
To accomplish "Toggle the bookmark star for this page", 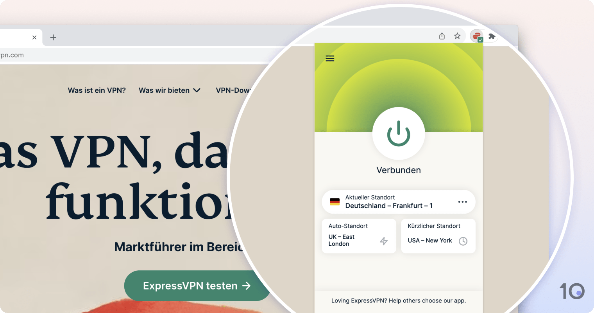I will click(x=457, y=36).
